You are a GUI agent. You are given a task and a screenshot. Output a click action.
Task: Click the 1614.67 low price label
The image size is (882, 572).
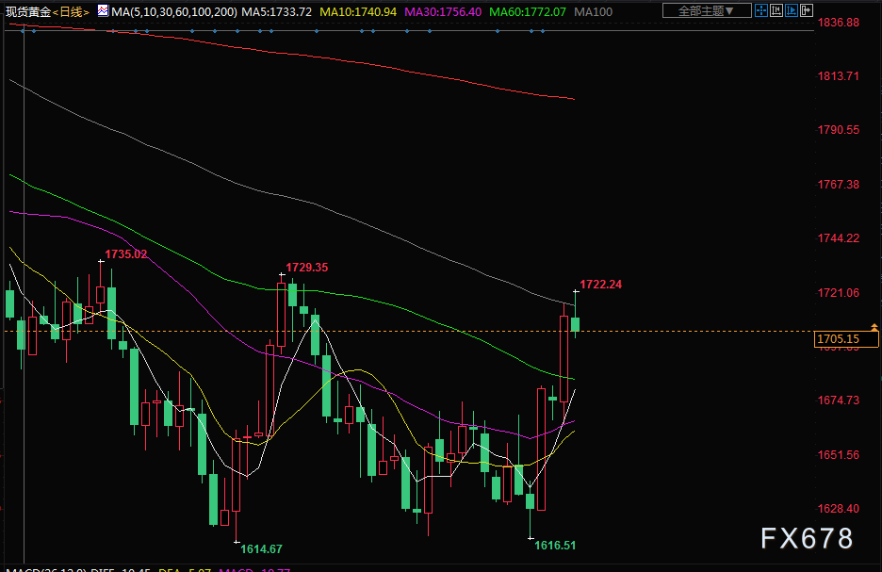262,549
